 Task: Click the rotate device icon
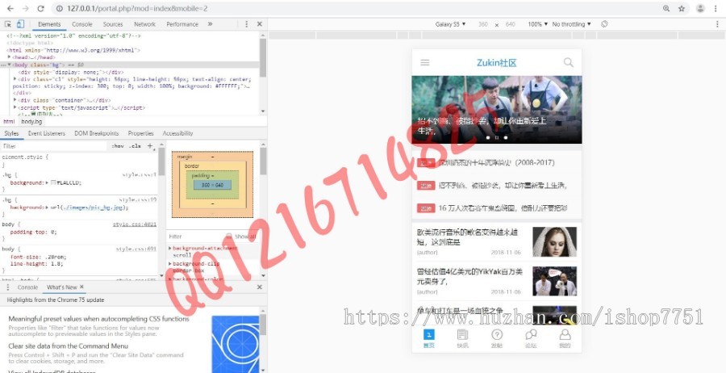(604, 24)
